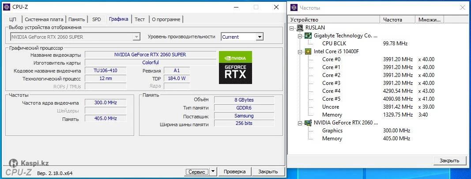Select the Core #4 row in tree

(x=331, y=91)
